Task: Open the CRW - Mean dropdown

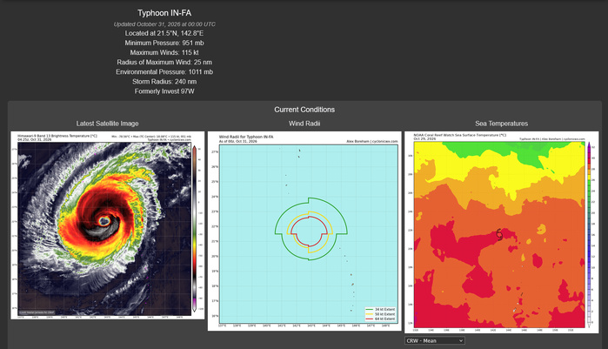Action: coord(435,340)
